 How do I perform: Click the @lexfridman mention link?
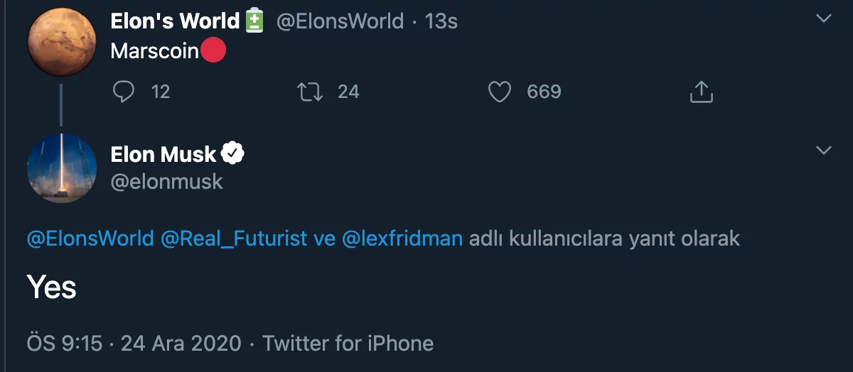coord(402,239)
